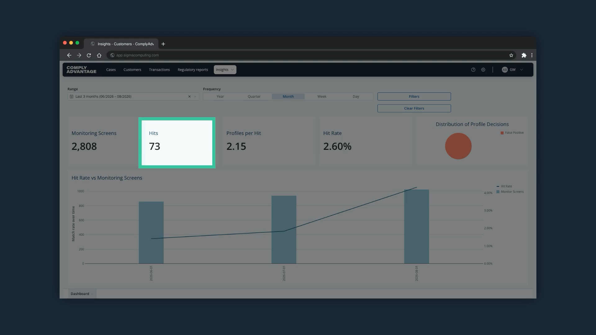
Task: Click the user avatar icon
Action: point(505,70)
